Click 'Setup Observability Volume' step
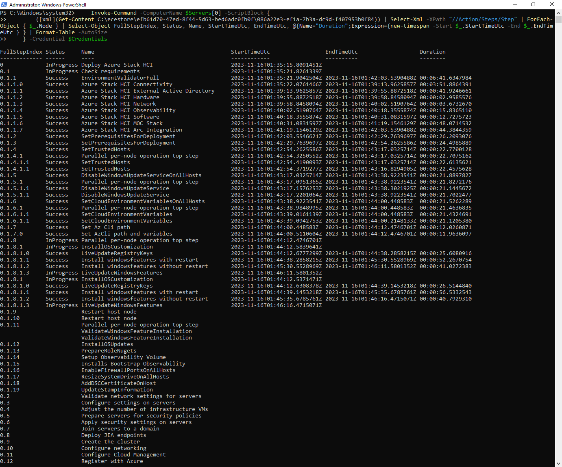 coord(124,357)
